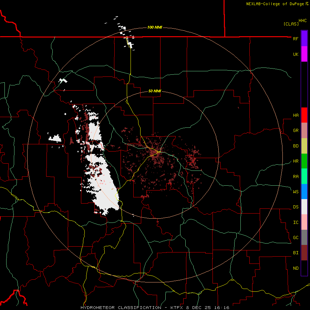Screen dimensions: 310x310
Task: Click the UK legend label
Action: (x=296, y=54)
